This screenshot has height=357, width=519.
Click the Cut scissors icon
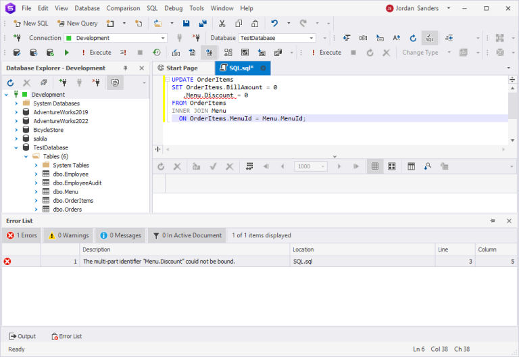coord(222,23)
